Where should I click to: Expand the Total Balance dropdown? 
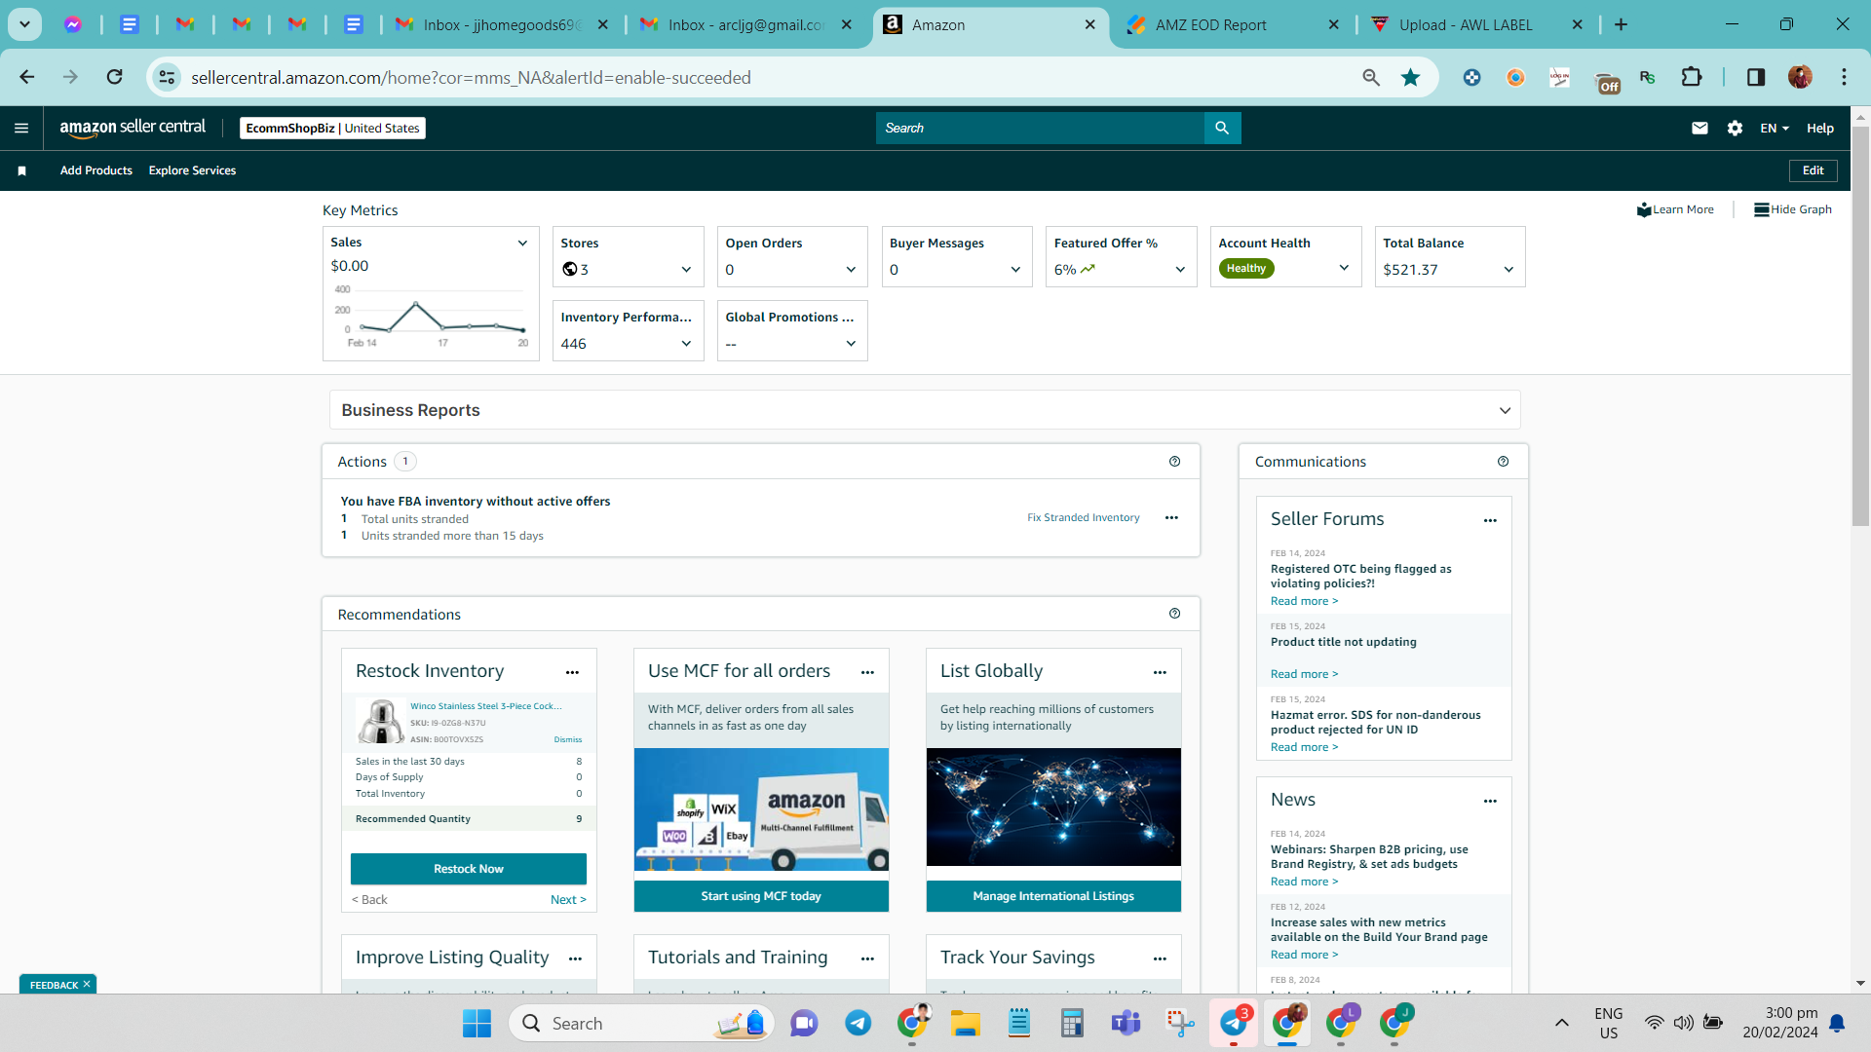pyautogui.click(x=1508, y=270)
